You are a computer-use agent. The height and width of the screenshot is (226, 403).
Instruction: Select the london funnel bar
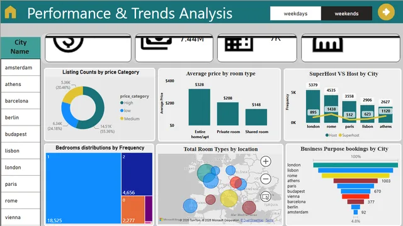point(355,165)
